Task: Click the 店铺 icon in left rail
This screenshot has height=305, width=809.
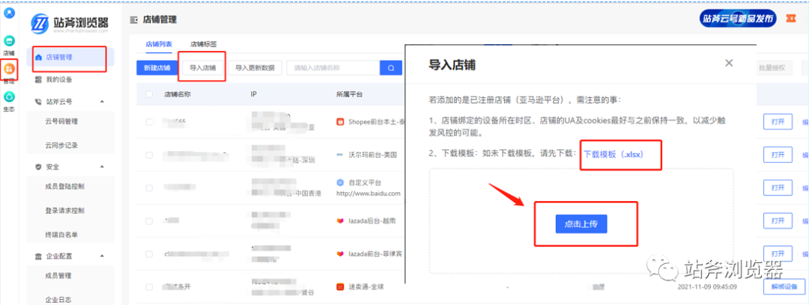Action: [9, 41]
